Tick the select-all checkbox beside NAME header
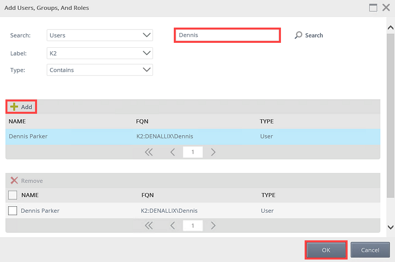This screenshot has height=262, width=395. tap(13, 195)
